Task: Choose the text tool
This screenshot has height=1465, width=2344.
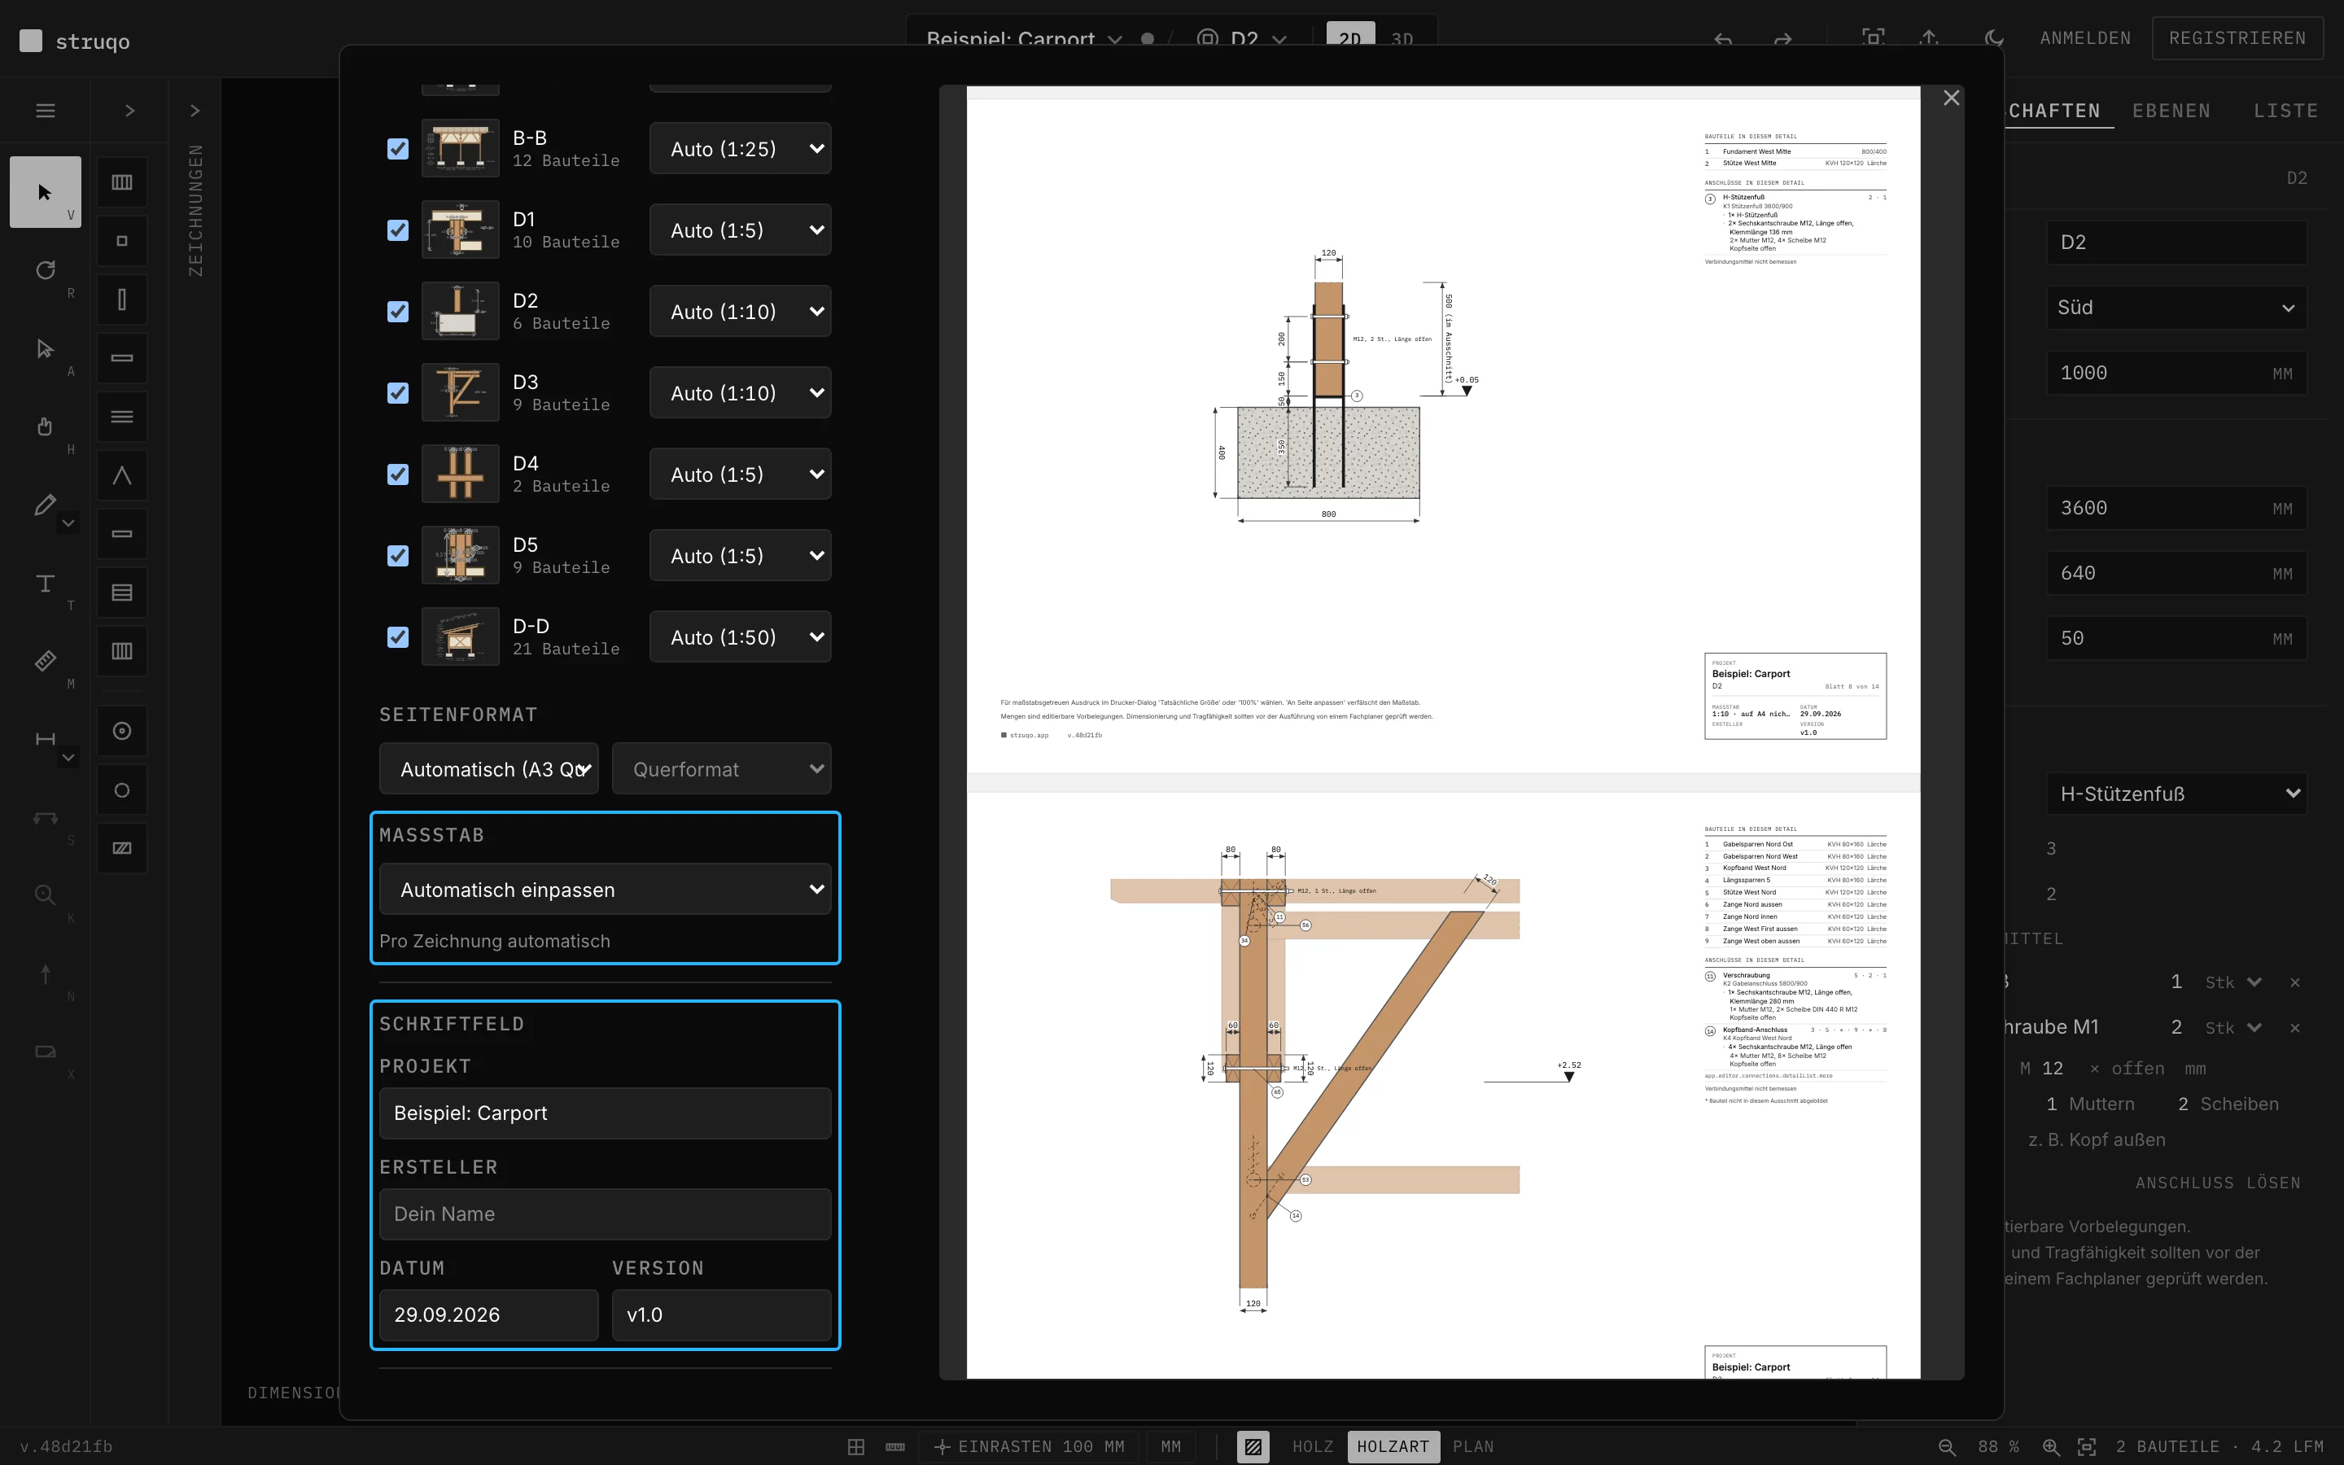Action: [x=46, y=584]
